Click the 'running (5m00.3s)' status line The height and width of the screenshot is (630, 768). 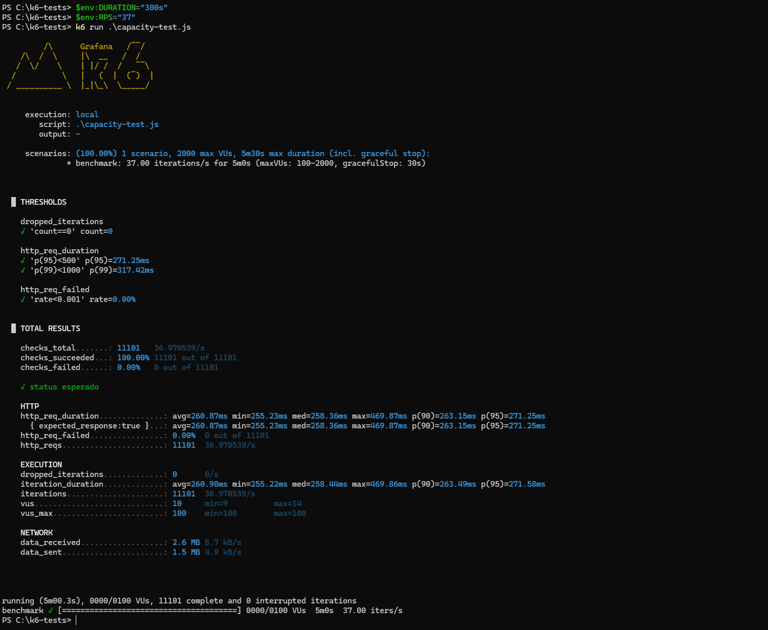[x=179, y=601]
